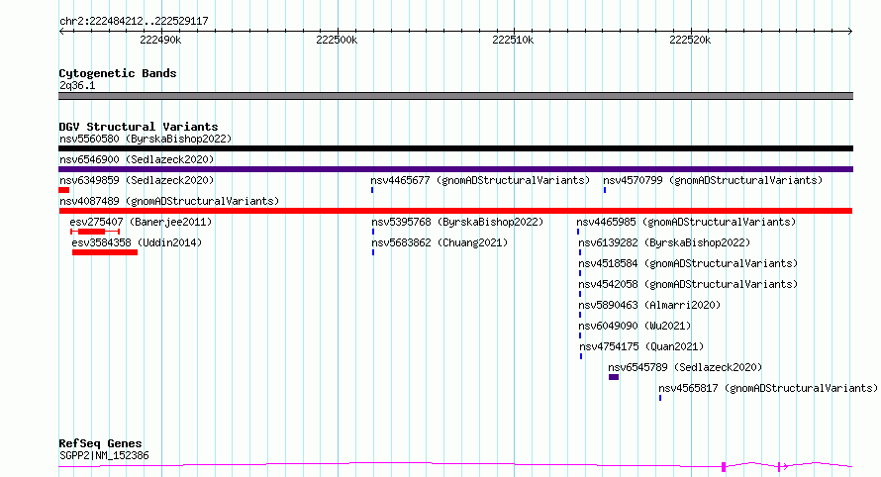Image resolution: width=881 pixels, height=477 pixels.
Task: Click the Cytogenetic Bands track title
Action: pos(118,73)
